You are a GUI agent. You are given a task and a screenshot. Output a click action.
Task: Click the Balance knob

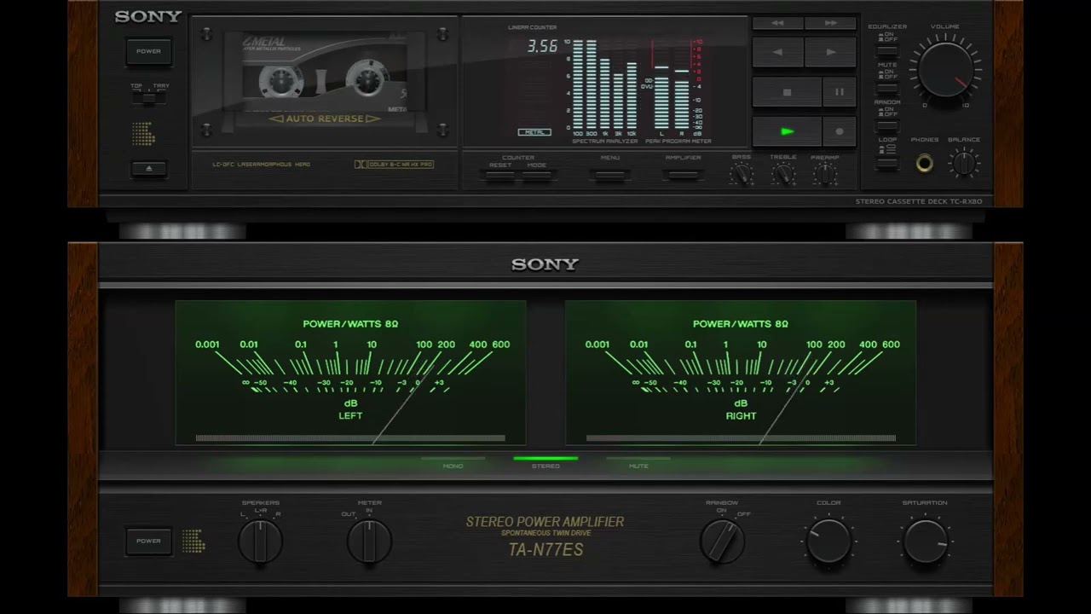click(x=964, y=162)
